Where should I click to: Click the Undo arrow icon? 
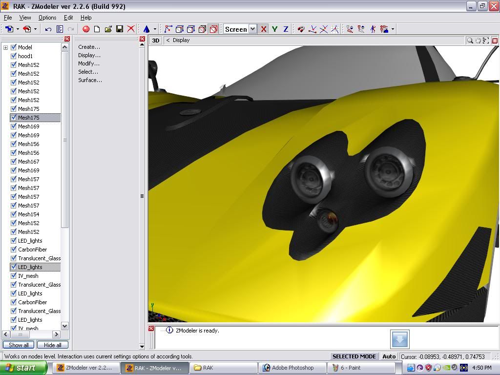click(48, 29)
